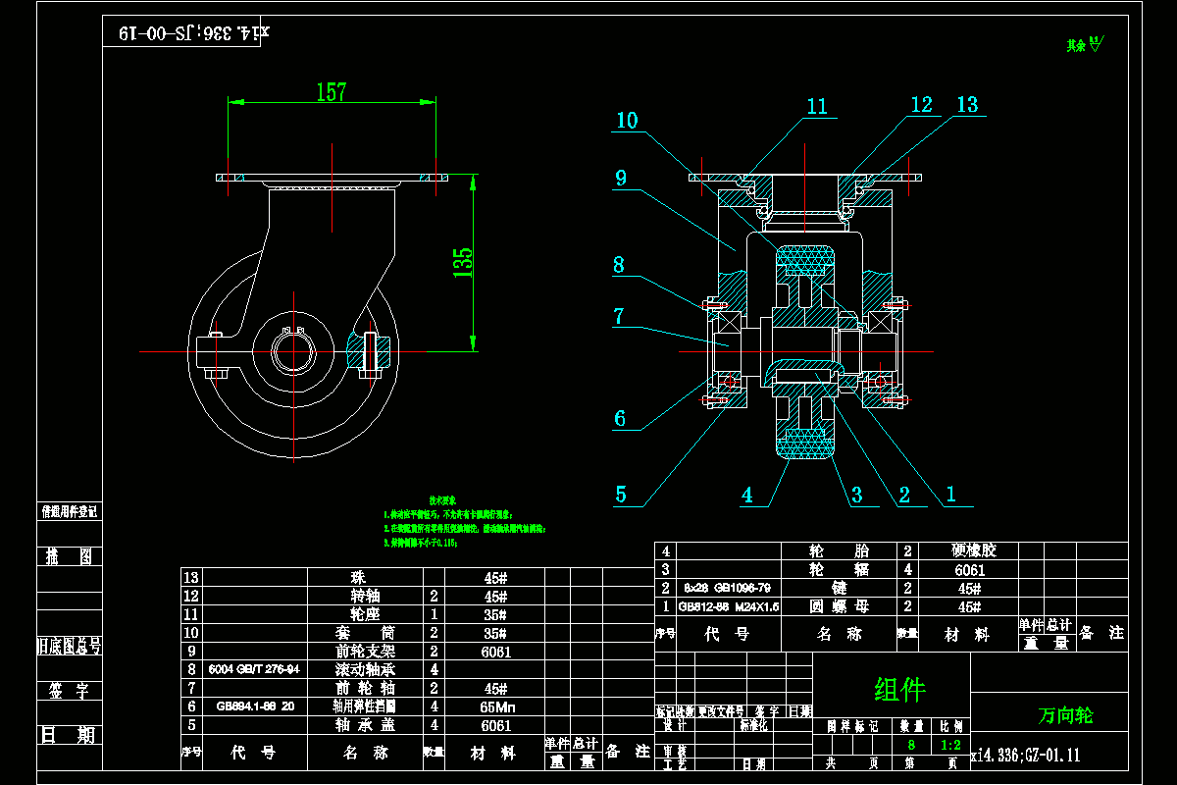
Task: Select cyan callout number 2 in drawing
Action: tap(905, 495)
